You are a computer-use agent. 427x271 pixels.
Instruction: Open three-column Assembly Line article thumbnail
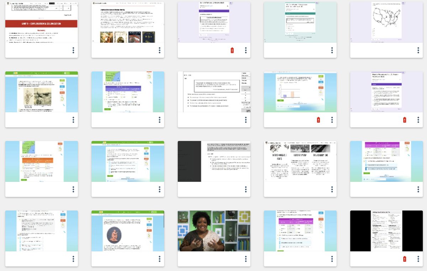coord(300,161)
